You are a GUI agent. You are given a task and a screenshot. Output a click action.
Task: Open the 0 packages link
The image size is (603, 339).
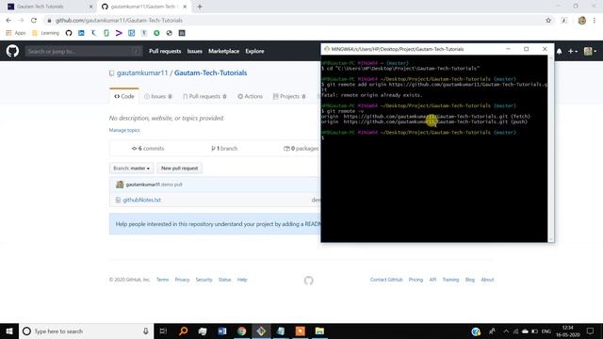301,149
